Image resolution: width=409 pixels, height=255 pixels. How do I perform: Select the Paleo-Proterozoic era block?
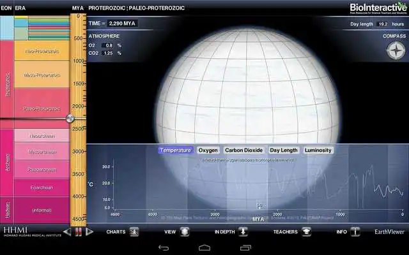pyautogui.click(x=42, y=108)
